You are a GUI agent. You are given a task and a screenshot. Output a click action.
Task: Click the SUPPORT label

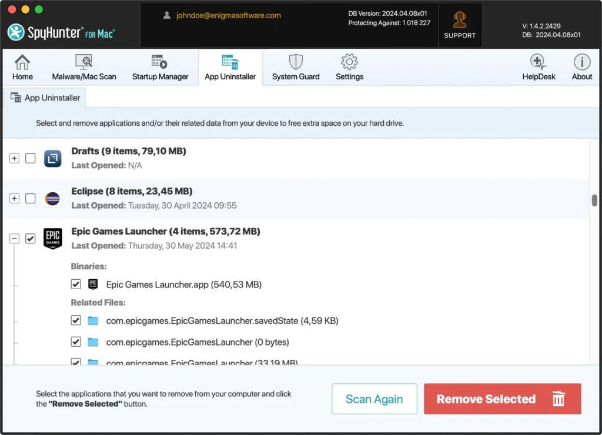460,35
